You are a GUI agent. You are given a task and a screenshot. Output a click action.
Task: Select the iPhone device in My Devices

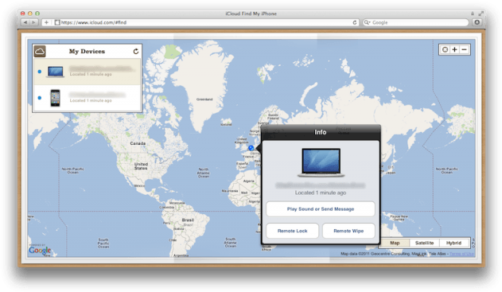click(87, 98)
